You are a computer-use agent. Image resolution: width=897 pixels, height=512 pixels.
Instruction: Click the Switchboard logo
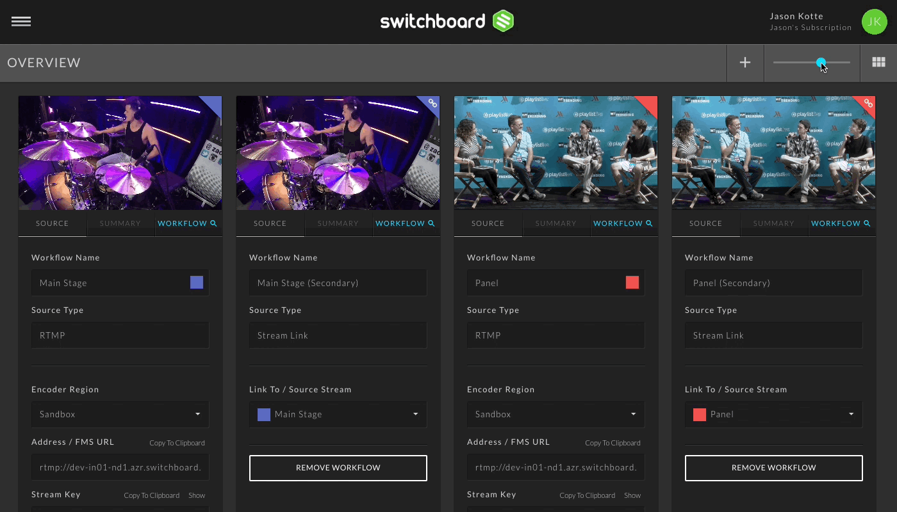447,21
